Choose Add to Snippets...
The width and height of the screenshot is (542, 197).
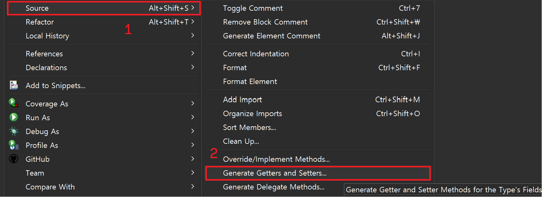(104, 86)
